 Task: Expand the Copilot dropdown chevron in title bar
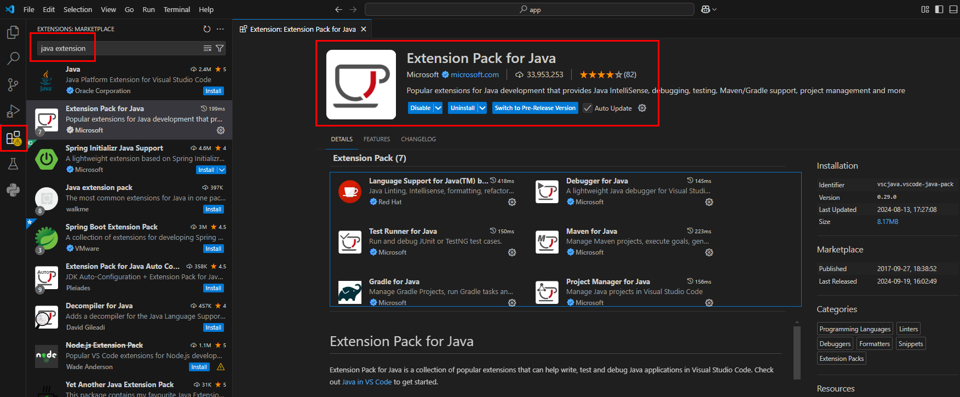click(x=714, y=9)
